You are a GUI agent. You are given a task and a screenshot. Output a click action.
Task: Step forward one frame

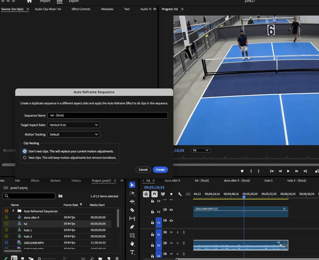click(x=297, y=171)
